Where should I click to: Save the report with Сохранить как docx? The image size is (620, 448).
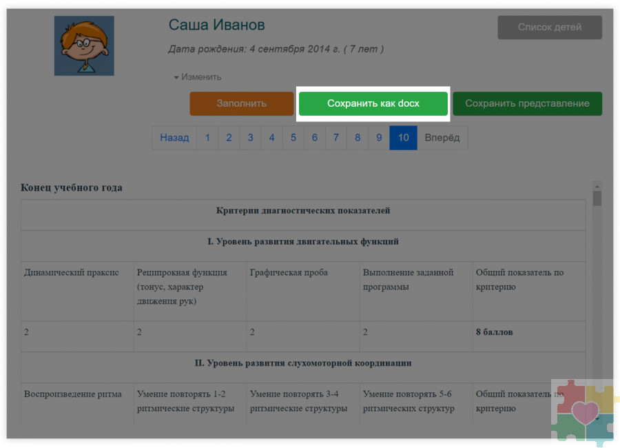click(x=373, y=104)
